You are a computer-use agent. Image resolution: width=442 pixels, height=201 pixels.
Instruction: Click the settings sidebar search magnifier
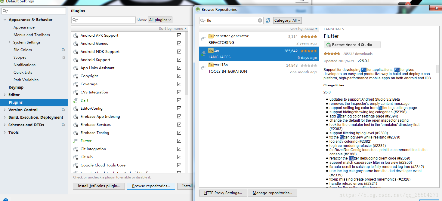pyautogui.click(x=5, y=11)
